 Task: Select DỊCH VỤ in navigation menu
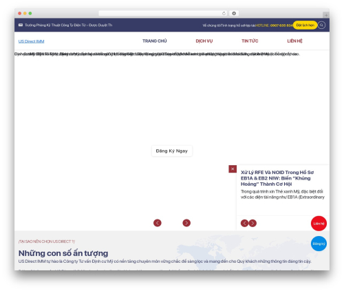[204, 41]
